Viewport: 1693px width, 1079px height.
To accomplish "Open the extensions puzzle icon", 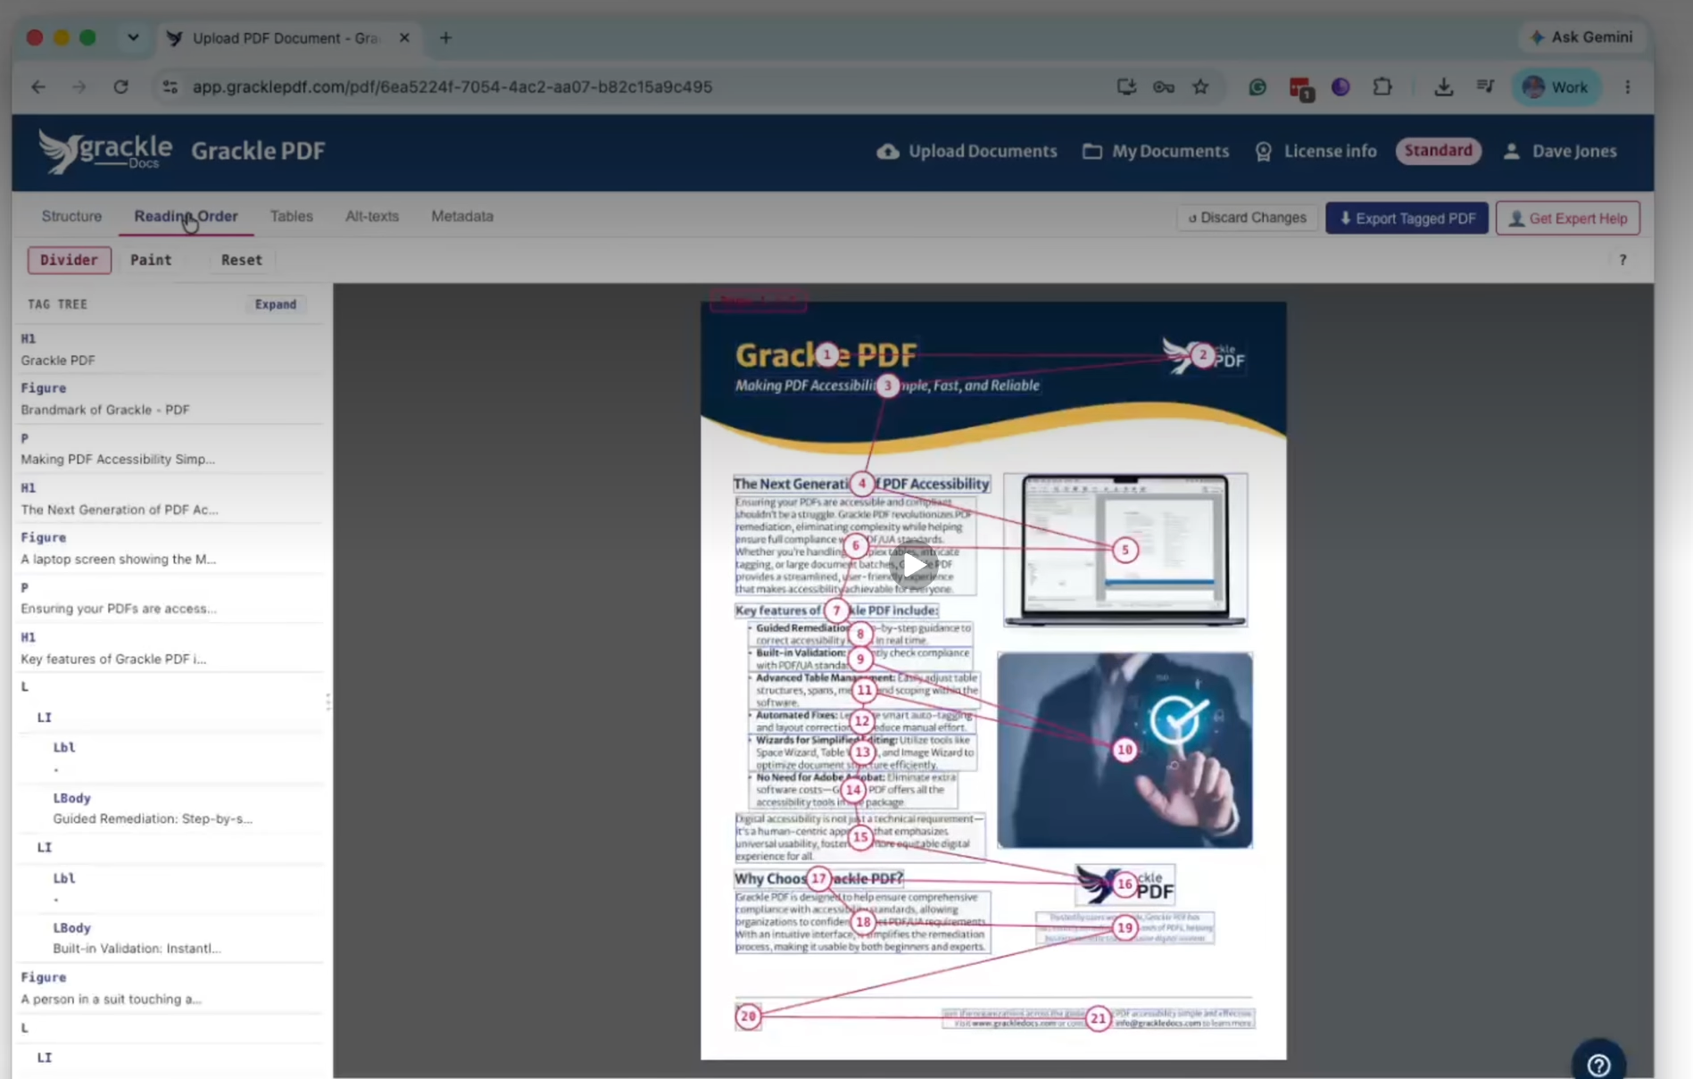I will [1382, 87].
